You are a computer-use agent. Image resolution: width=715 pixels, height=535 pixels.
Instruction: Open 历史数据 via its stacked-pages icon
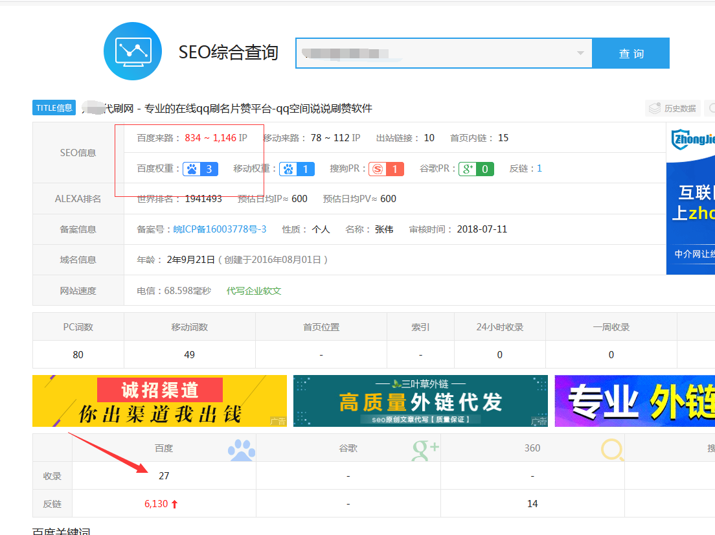pyautogui.click(x=655, y=108)
